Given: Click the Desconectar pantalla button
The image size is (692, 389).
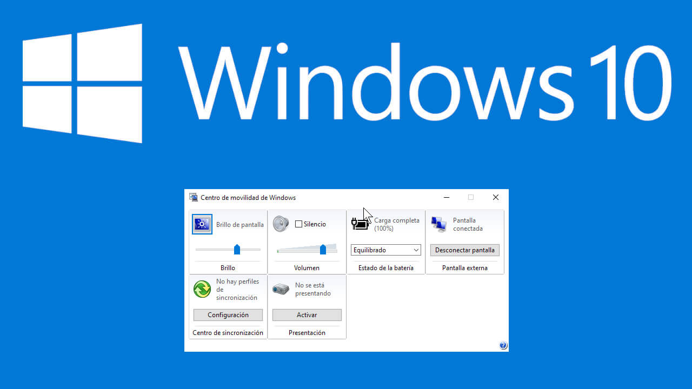Looking at the screenshot, I should point(465,250).
